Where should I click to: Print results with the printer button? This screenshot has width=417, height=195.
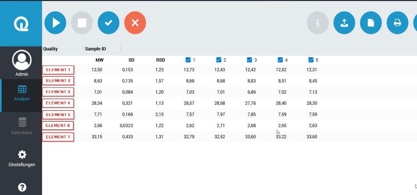click(x=397, y=23)
